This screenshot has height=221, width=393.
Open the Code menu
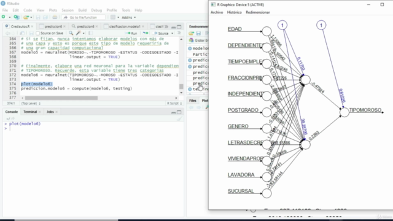28,10
